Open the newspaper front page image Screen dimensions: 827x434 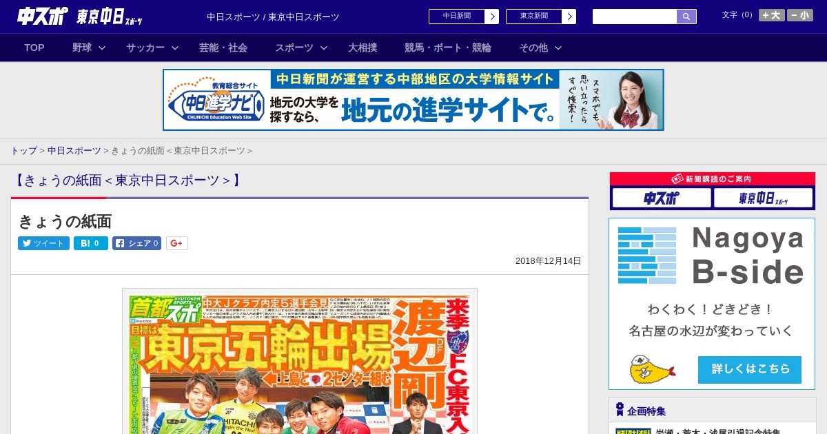click(x=300, y=361)
